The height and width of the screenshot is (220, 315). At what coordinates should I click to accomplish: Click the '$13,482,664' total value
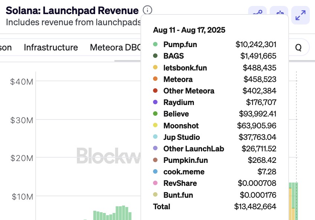255,207
